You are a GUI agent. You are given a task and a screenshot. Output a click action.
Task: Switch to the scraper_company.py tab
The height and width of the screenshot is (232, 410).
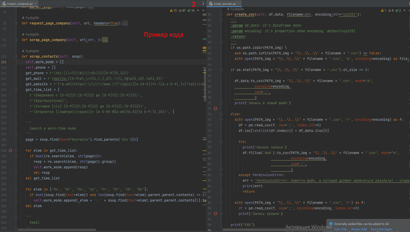click(x=19, y=4)
